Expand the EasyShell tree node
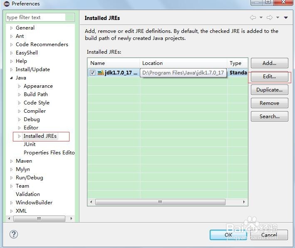295x248 pixels. 11,53
